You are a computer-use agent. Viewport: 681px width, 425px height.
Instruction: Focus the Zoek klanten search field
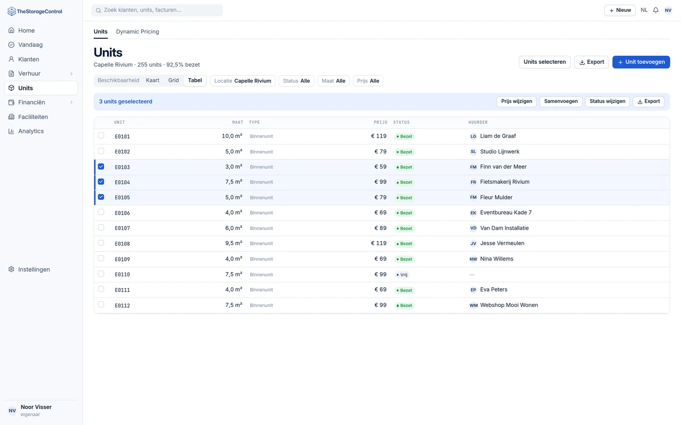pos(157,10)
